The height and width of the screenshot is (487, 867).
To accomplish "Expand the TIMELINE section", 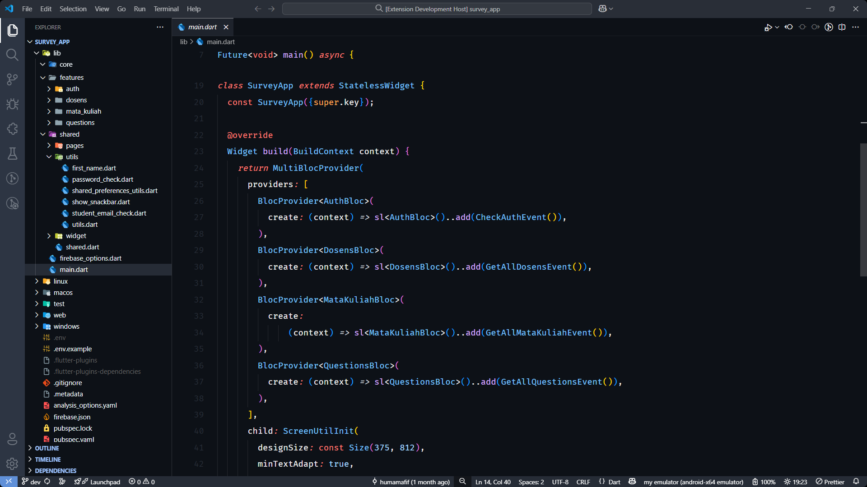I will 48,459.
